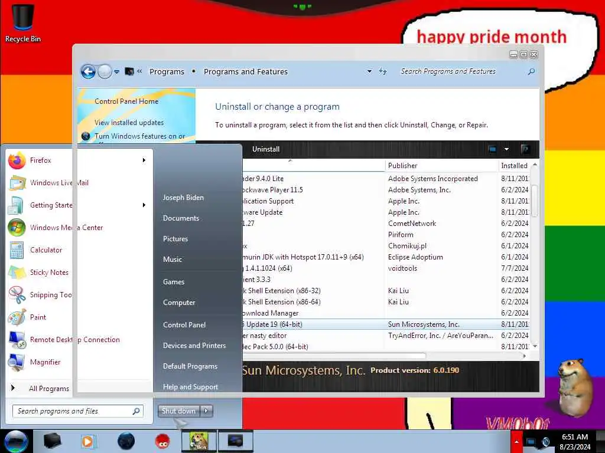The image size is (605, 453).
Task: Show hidden tray icons arrow
Action: (x=516, y=441)
